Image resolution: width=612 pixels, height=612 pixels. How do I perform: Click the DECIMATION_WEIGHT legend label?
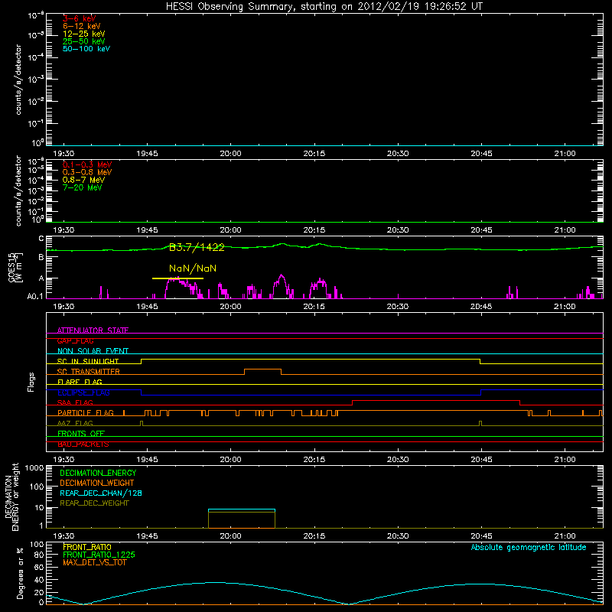[x=97, y=483]
